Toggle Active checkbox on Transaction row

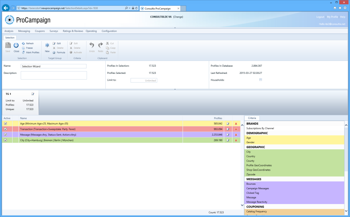click(x=5, y=129)
